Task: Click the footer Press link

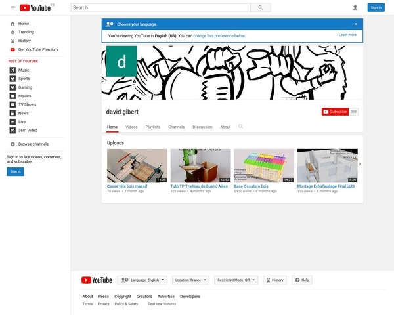Action: [104, 297]
